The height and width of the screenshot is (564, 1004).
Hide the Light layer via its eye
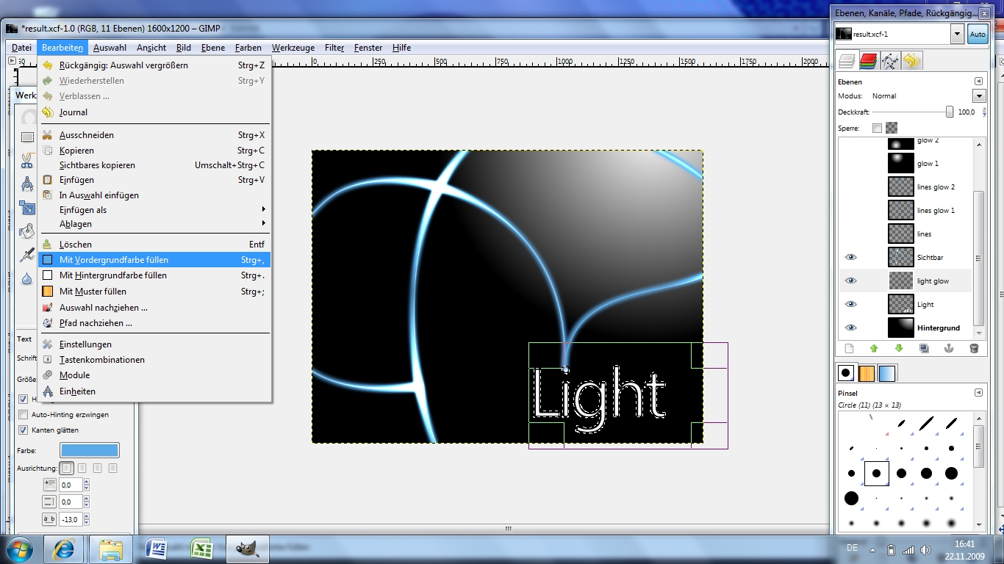pos(851,305)
